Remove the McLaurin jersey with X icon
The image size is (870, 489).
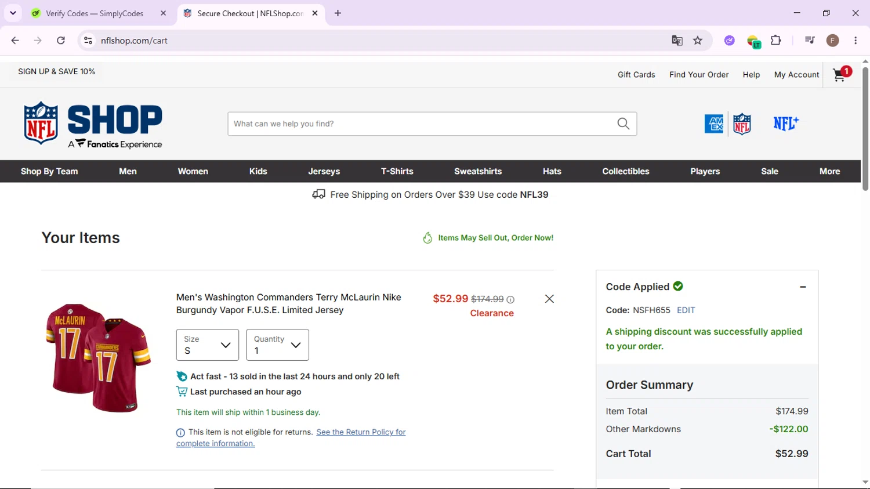pos(549,299)
